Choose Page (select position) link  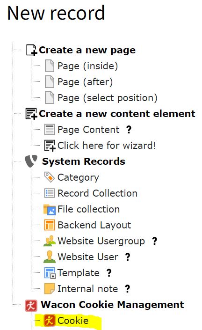(x=108, y=98)
